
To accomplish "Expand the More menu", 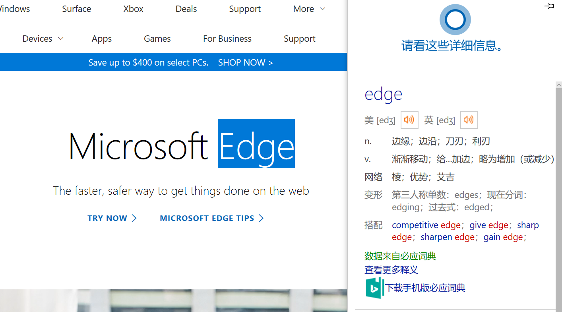I will [x=309, y=9].
